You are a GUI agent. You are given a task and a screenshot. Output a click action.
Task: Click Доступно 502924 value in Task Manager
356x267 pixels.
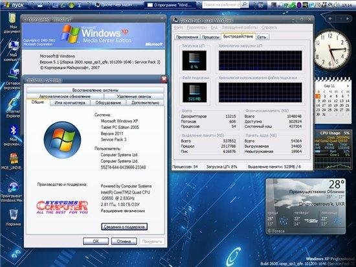(295, 122)
